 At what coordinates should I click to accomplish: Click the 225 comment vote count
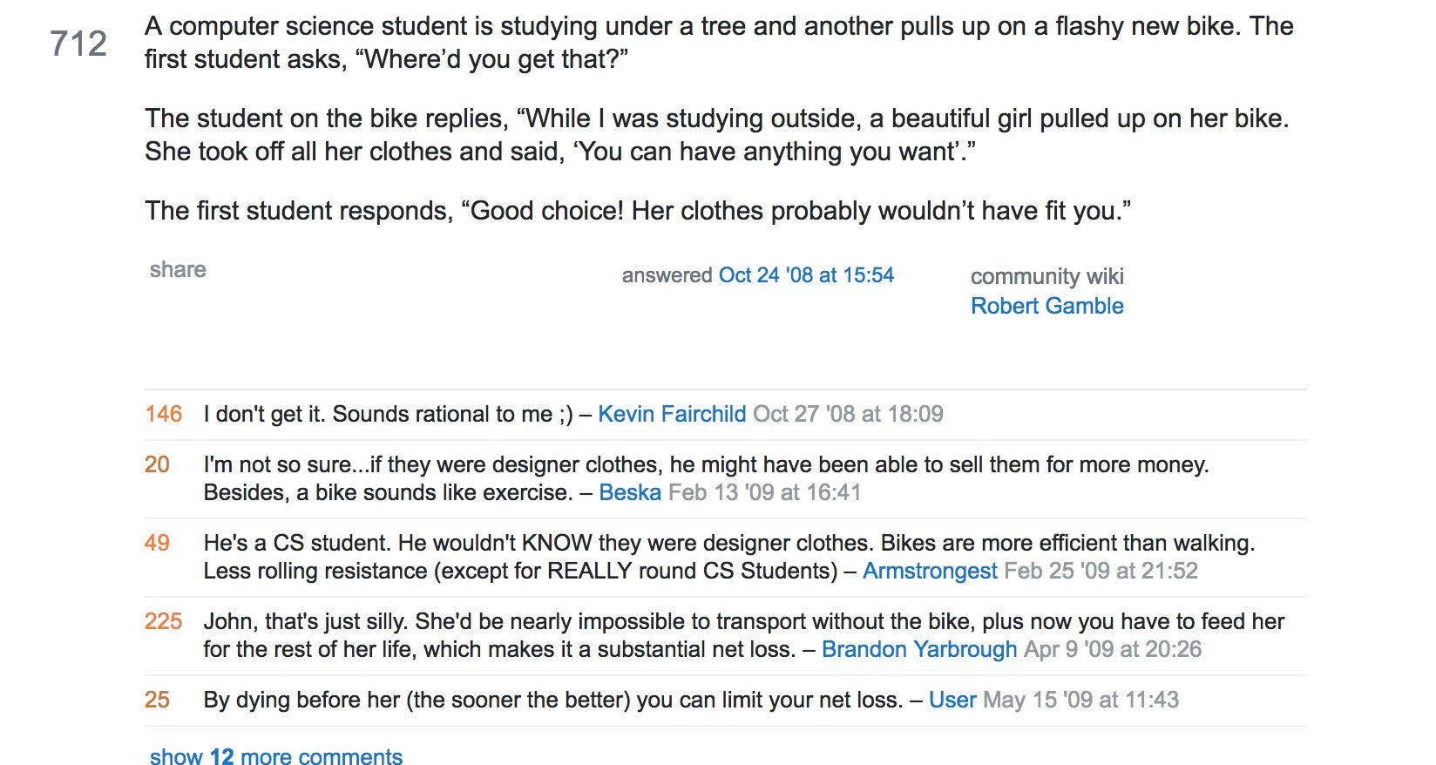(x=164, y=621)
